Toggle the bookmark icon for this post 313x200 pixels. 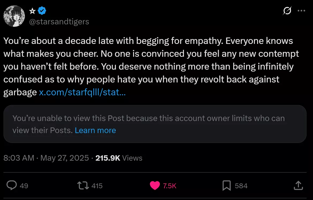pyautogui.click(x=227, y=185)
